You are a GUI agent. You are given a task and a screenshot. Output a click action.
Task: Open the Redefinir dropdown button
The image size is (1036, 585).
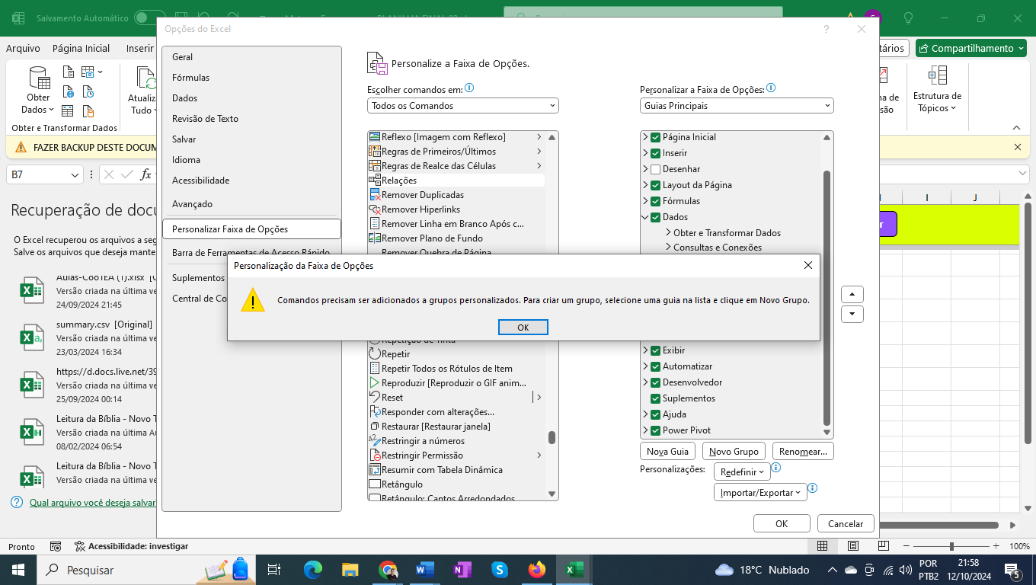click(x=742, y=472)
